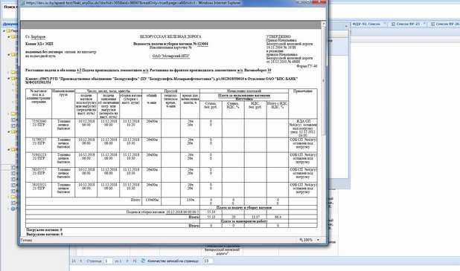
Task: Click the scroll up arrow of the document
Action: [x=324, y=24]
